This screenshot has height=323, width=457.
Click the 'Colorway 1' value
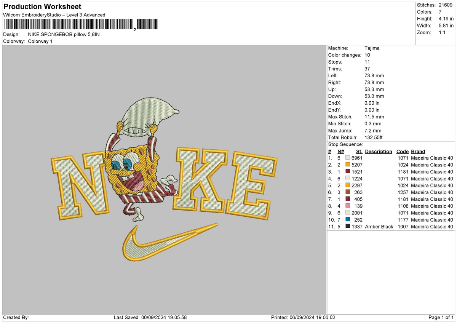(x=40, y=42)
